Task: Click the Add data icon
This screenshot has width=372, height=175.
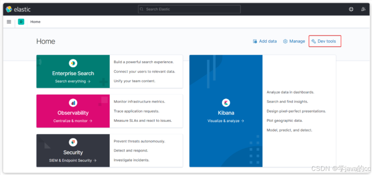Action: (255, 41)
